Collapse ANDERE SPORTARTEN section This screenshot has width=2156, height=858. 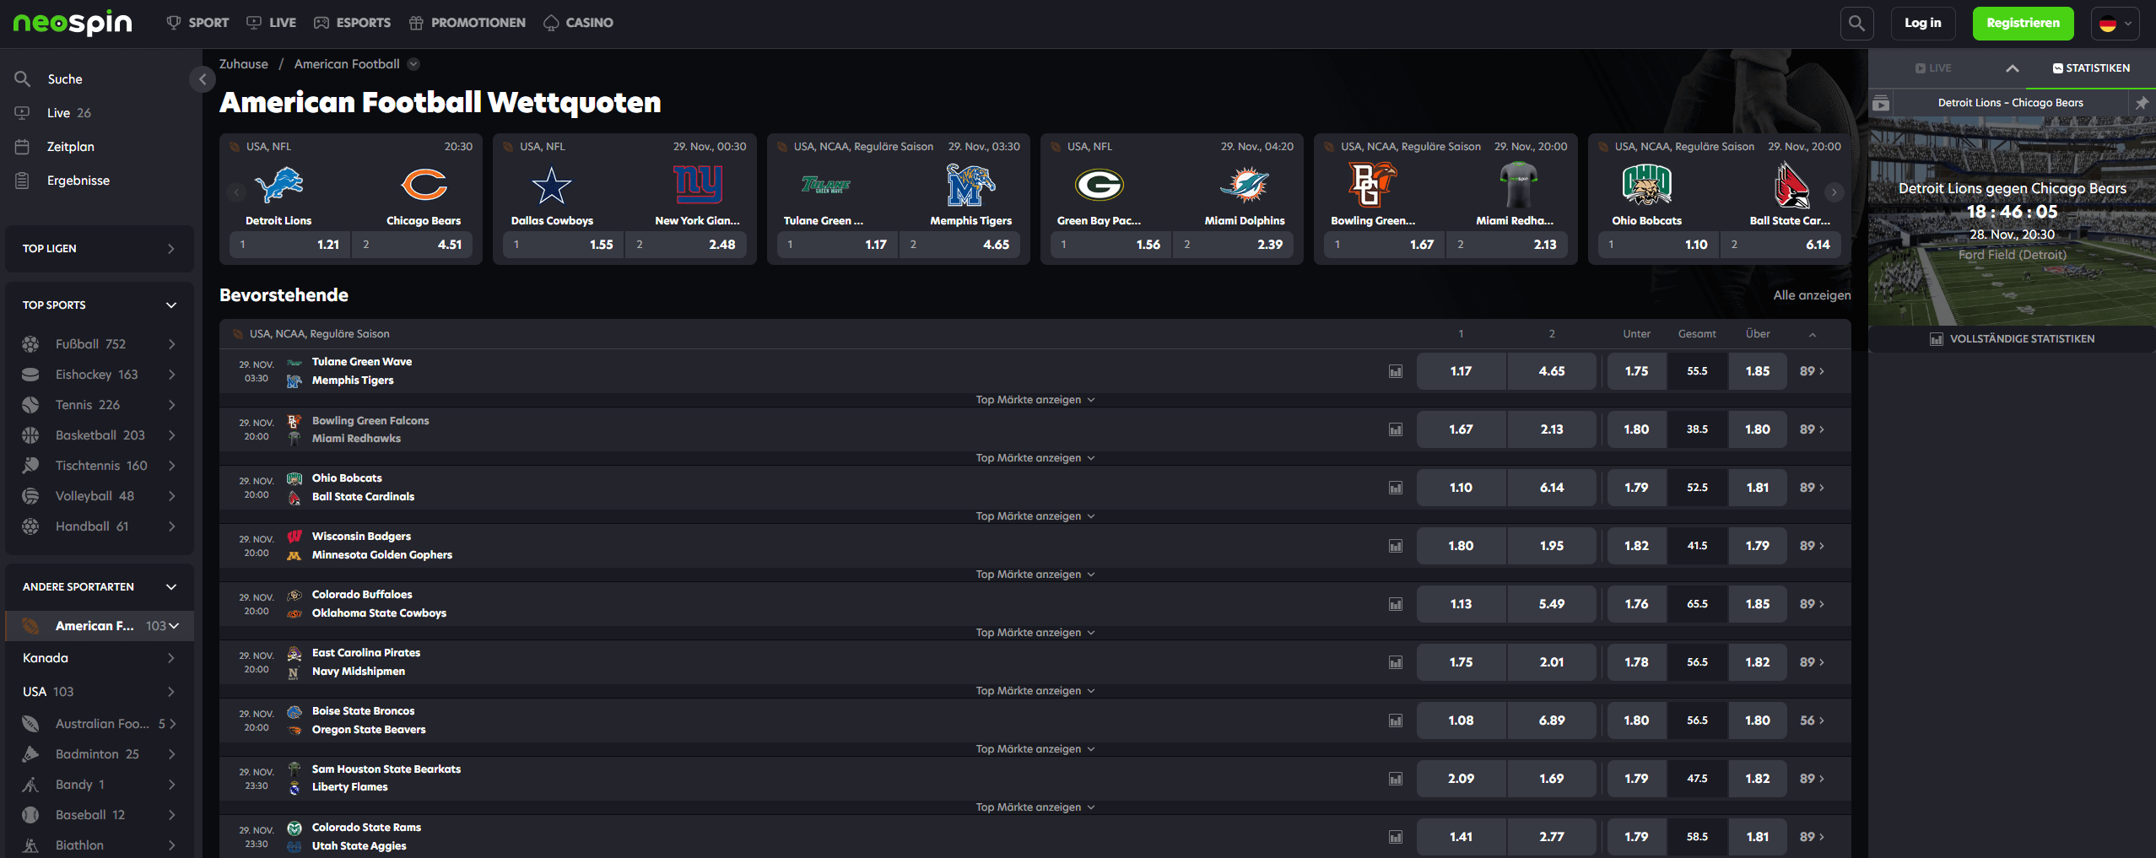[100, 587]
